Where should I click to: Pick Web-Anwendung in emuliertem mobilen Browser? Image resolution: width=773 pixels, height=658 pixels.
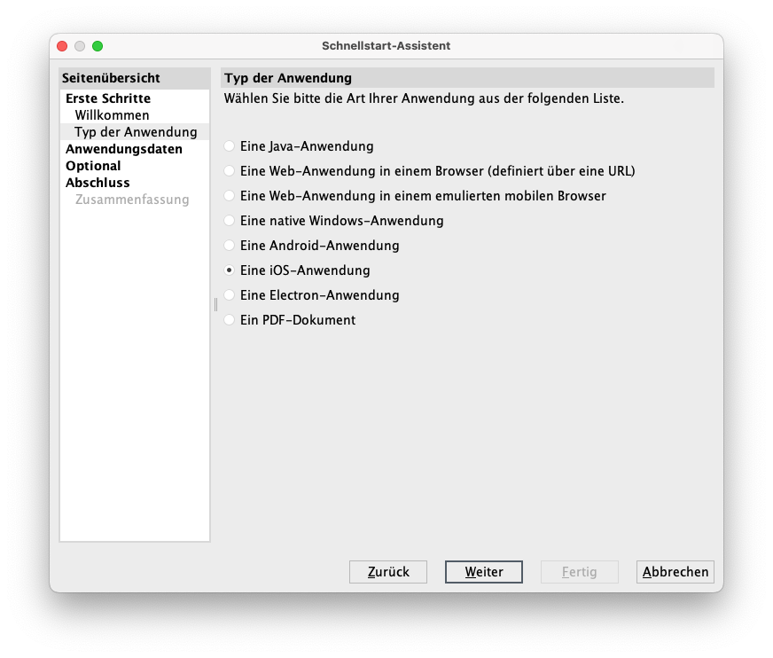(x=230, y=196)
